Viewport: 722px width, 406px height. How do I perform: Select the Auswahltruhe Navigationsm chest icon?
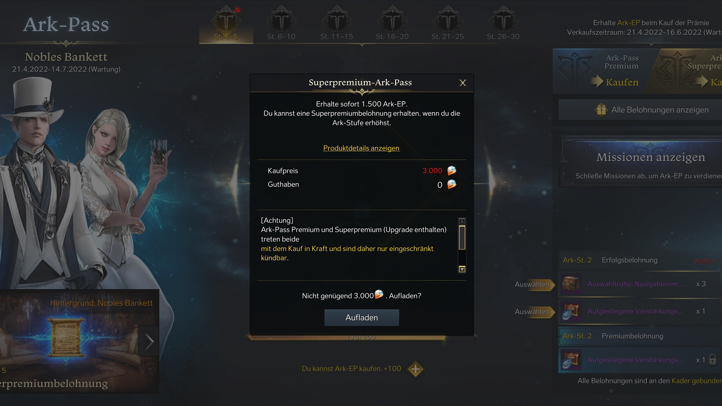coord(571,284)
